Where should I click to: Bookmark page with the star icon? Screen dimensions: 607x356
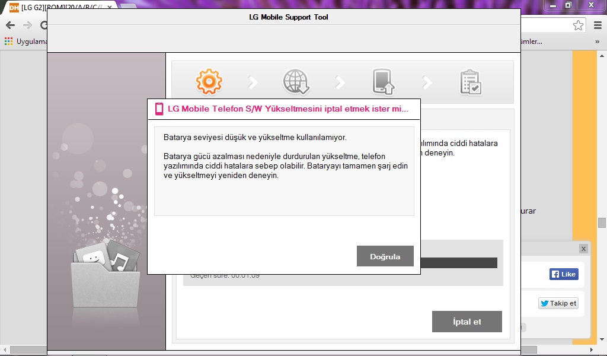click(x=578, y=26)
